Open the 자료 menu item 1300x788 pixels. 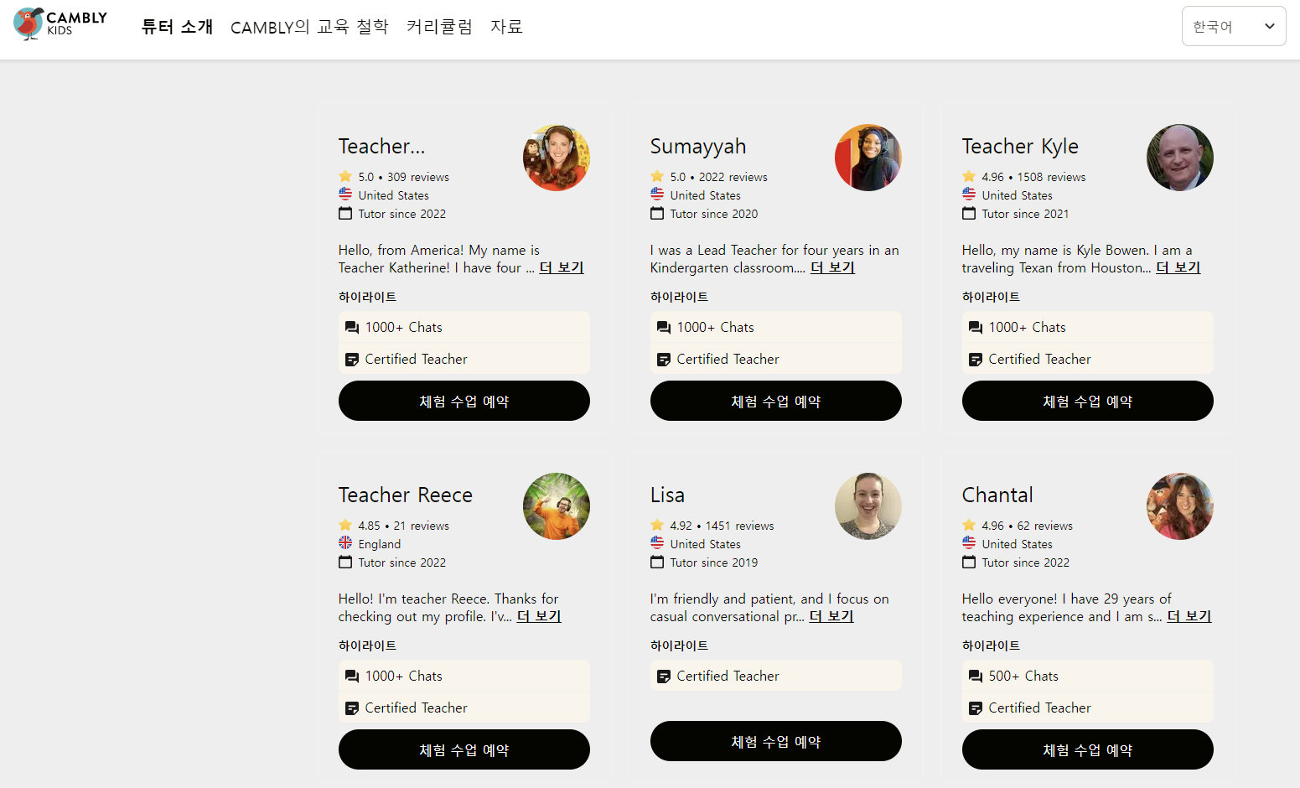click(506, 27)
